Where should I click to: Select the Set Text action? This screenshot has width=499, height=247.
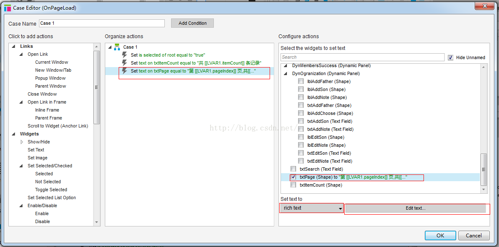point(36,150)
